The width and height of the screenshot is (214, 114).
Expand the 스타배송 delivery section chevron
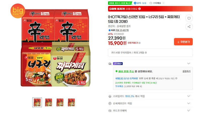189,64
